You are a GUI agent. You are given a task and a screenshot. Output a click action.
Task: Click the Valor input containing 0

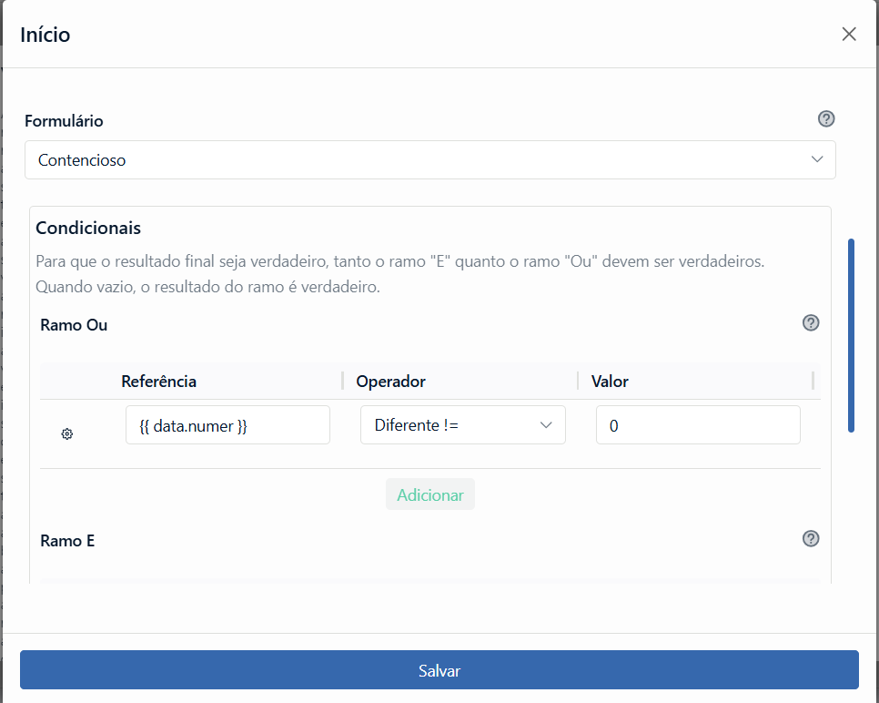point(698,425)
